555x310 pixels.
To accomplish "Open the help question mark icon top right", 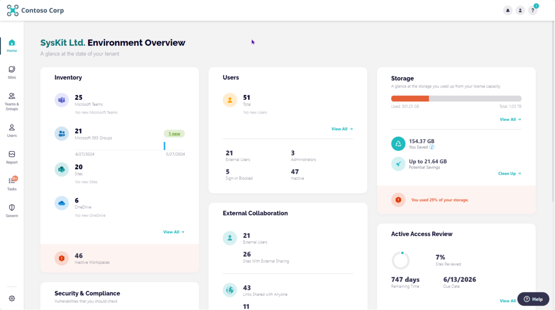I will click(533, 10).
